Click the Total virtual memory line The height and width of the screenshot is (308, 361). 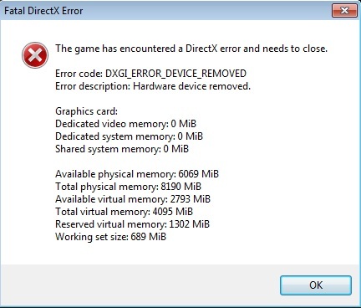[x=124, y=212]
